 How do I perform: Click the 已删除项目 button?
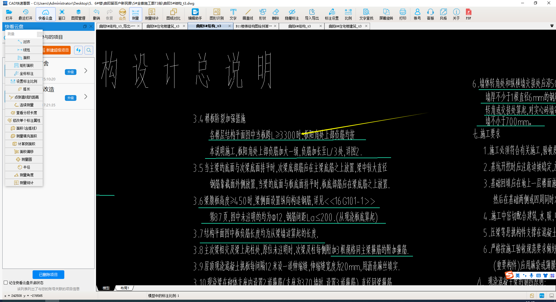pyautogui.click(x=48, y=275)
